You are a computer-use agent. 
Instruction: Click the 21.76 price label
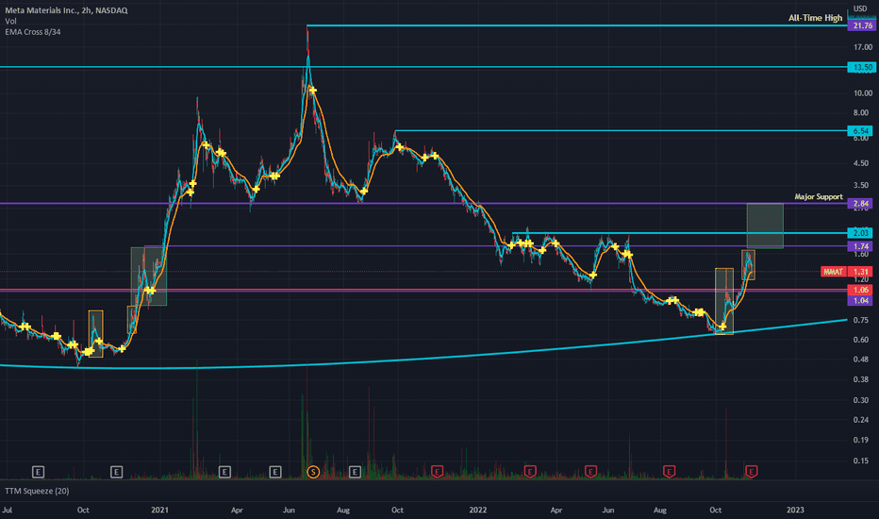862,25
